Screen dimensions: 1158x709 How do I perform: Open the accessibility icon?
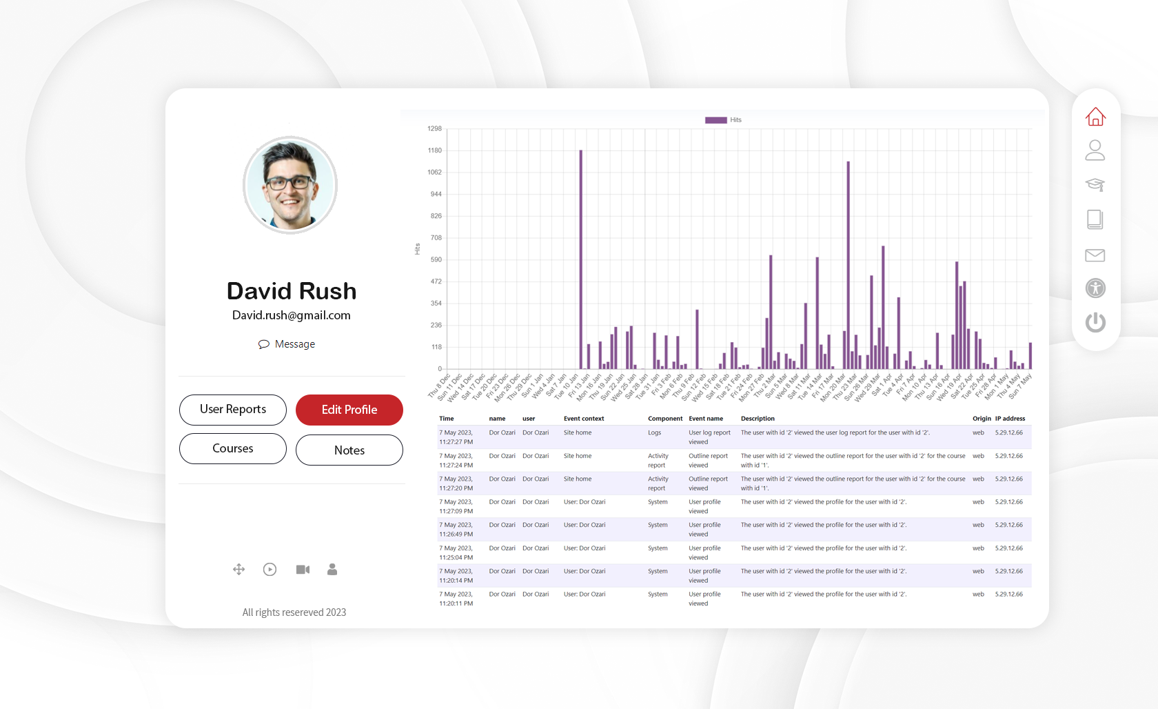1095,288
